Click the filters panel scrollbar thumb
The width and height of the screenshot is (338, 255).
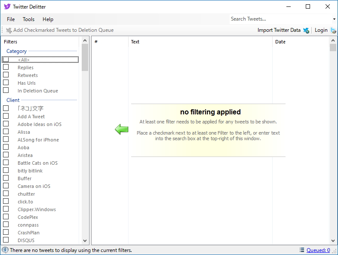click(x=85, y=58)
